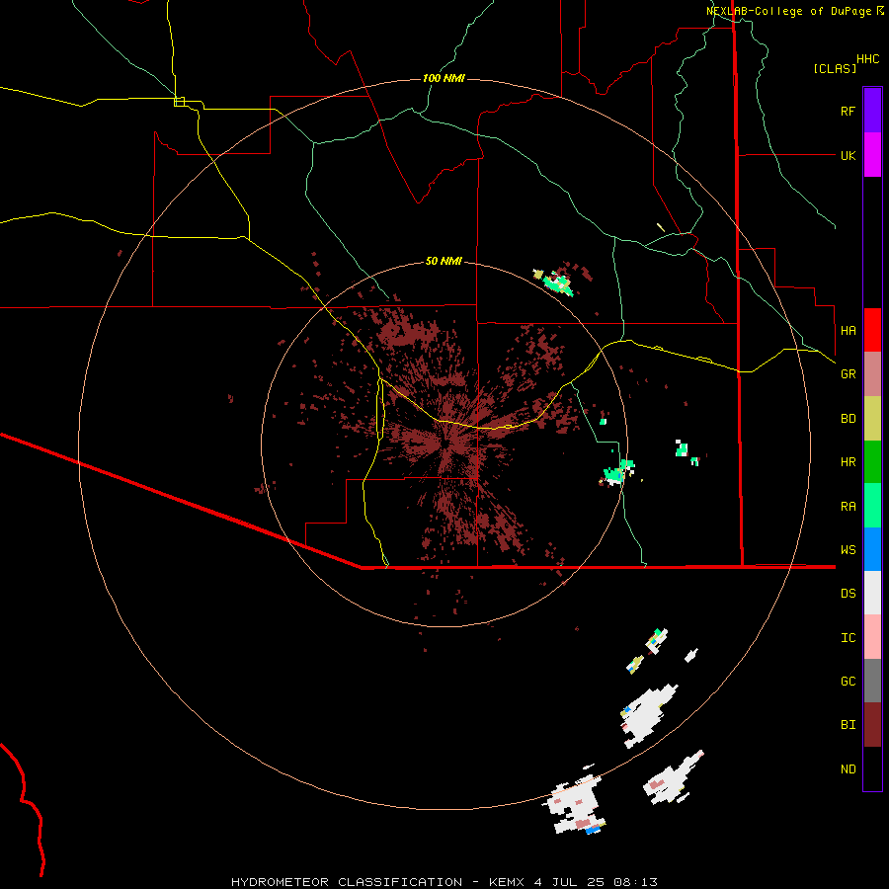The height and width of the screenshot is (889, 889).
Task: Click the RA legend label
Action: coord(848,506)
